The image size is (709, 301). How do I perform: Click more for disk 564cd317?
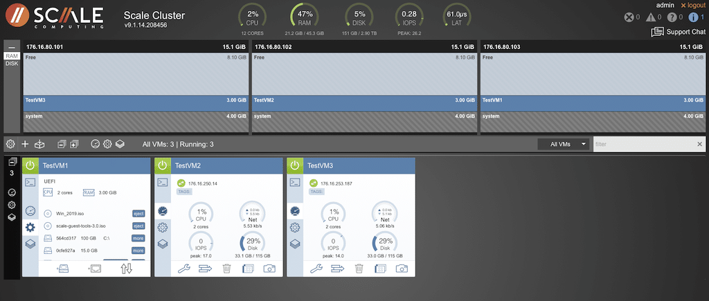coord(138,238)
